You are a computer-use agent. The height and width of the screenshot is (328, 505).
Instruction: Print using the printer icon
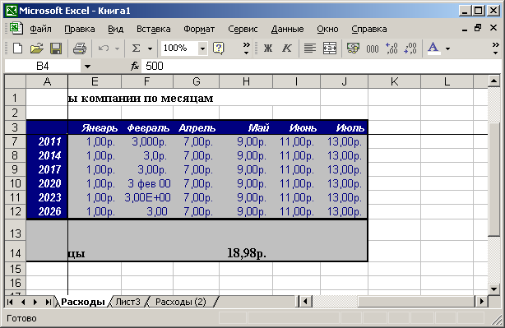pos(80,49)
